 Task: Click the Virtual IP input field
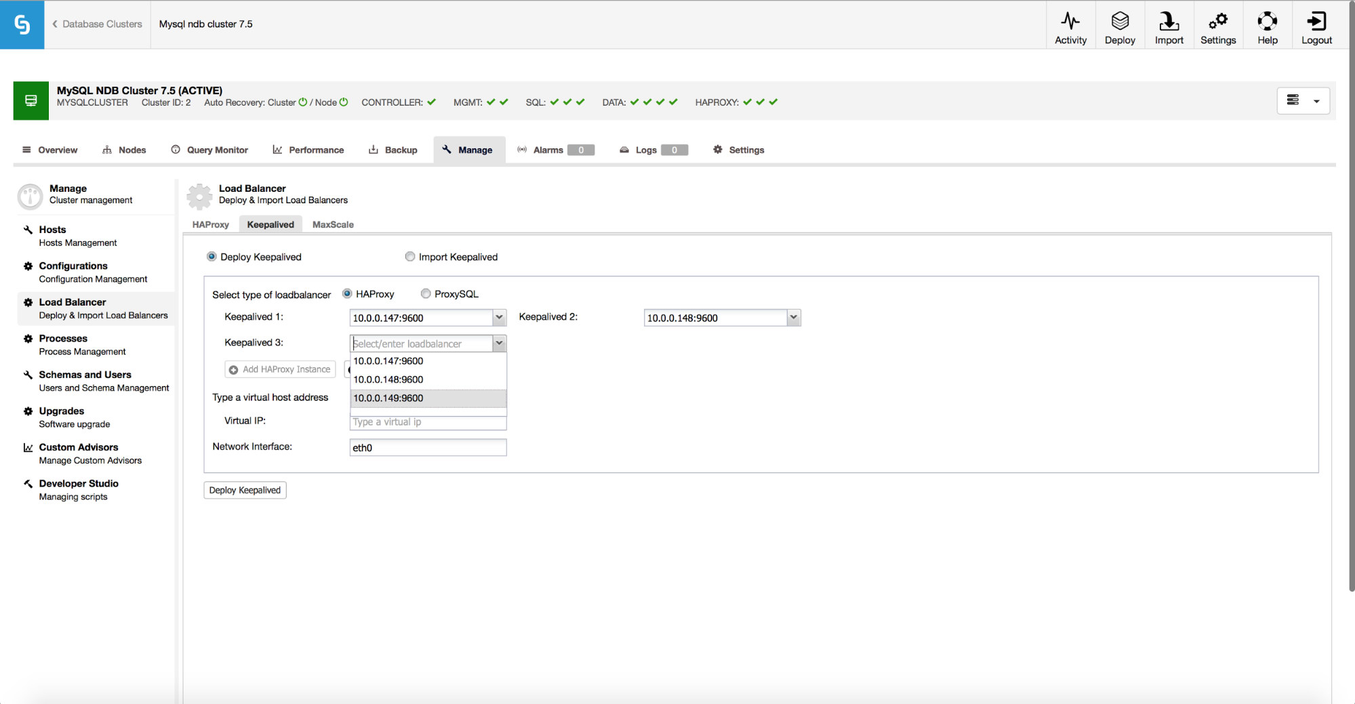tap(428, 422)
